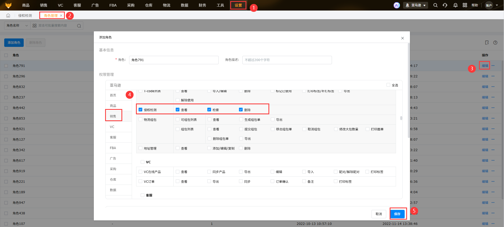Click the 保存 button
The width and height of the screenshot is (504, 227).
click(x=397, y=214)
